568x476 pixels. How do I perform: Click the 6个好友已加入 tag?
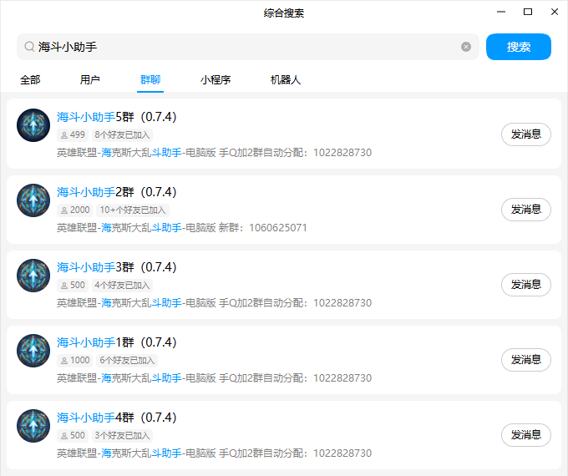[x=127, y=361]
